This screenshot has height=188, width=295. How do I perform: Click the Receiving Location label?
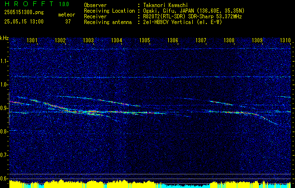[109, 11]
